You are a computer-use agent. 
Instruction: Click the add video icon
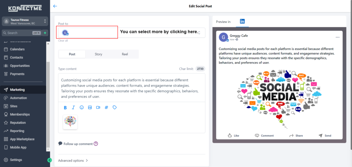click(98, 108)
